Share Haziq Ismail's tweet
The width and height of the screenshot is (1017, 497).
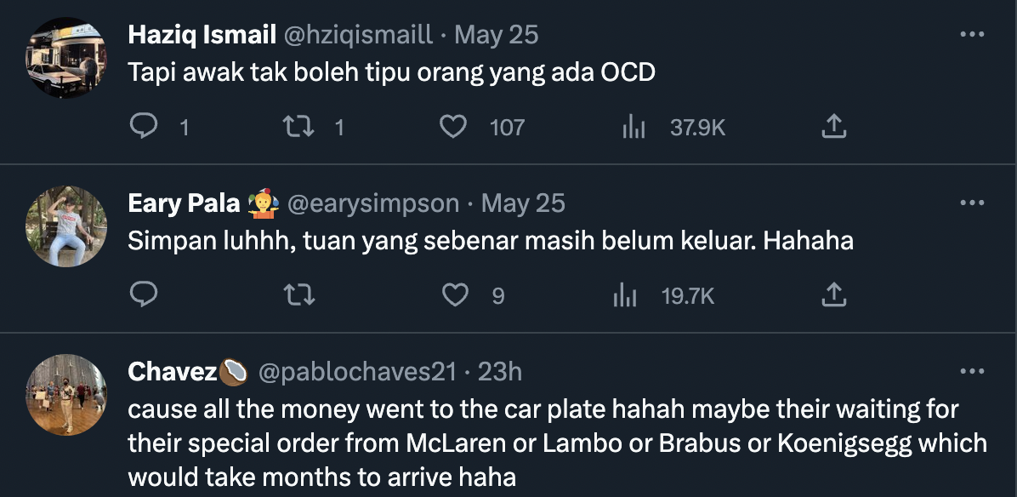point(834,128)
